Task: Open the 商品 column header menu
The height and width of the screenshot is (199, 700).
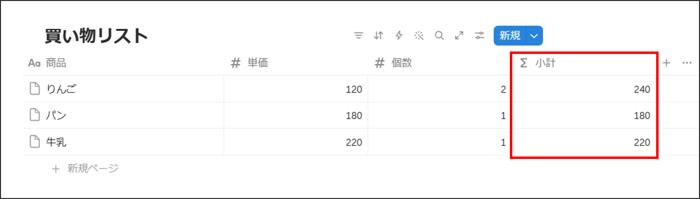Action: point(123,63)
